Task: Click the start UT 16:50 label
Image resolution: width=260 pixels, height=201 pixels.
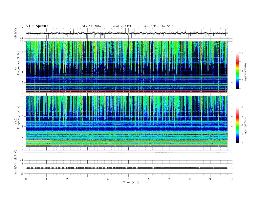Action: pyautogui.click(x=159, y=26)
